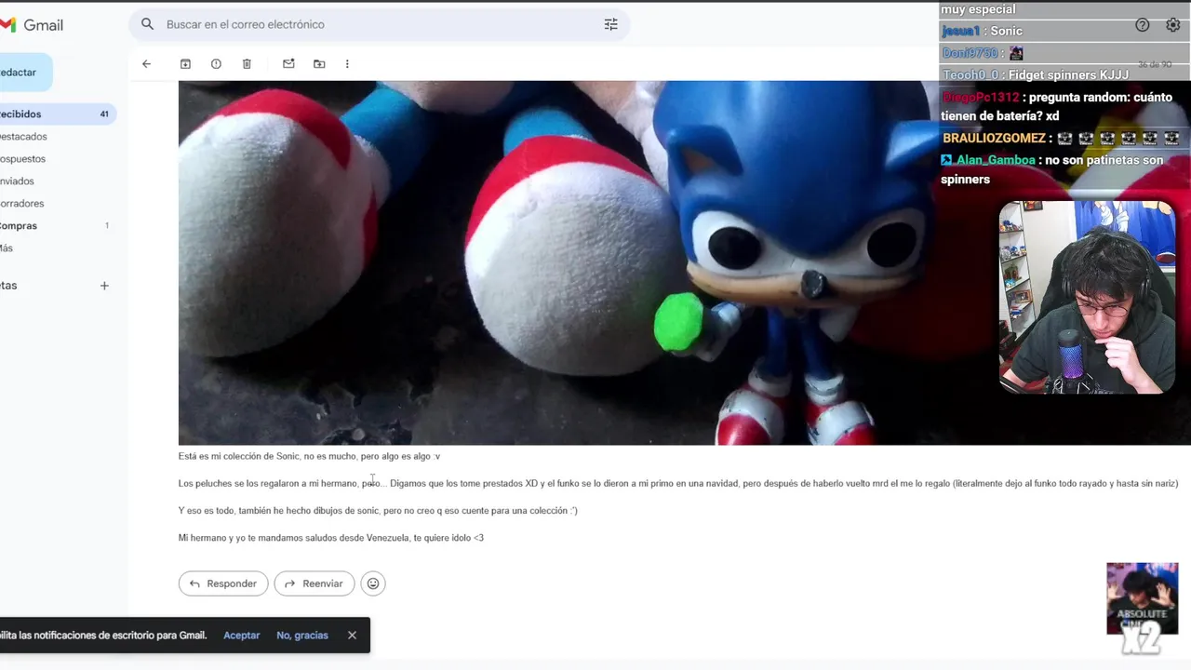Decline notifications with No, gracias

[302, 635]
